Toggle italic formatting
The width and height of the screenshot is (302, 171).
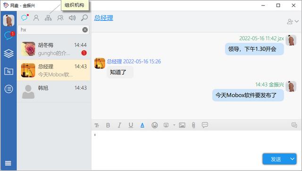[119, 125]
